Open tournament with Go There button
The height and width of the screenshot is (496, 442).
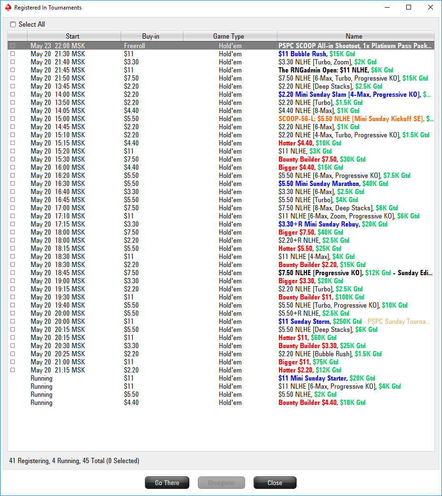click(x=167, y=483)
